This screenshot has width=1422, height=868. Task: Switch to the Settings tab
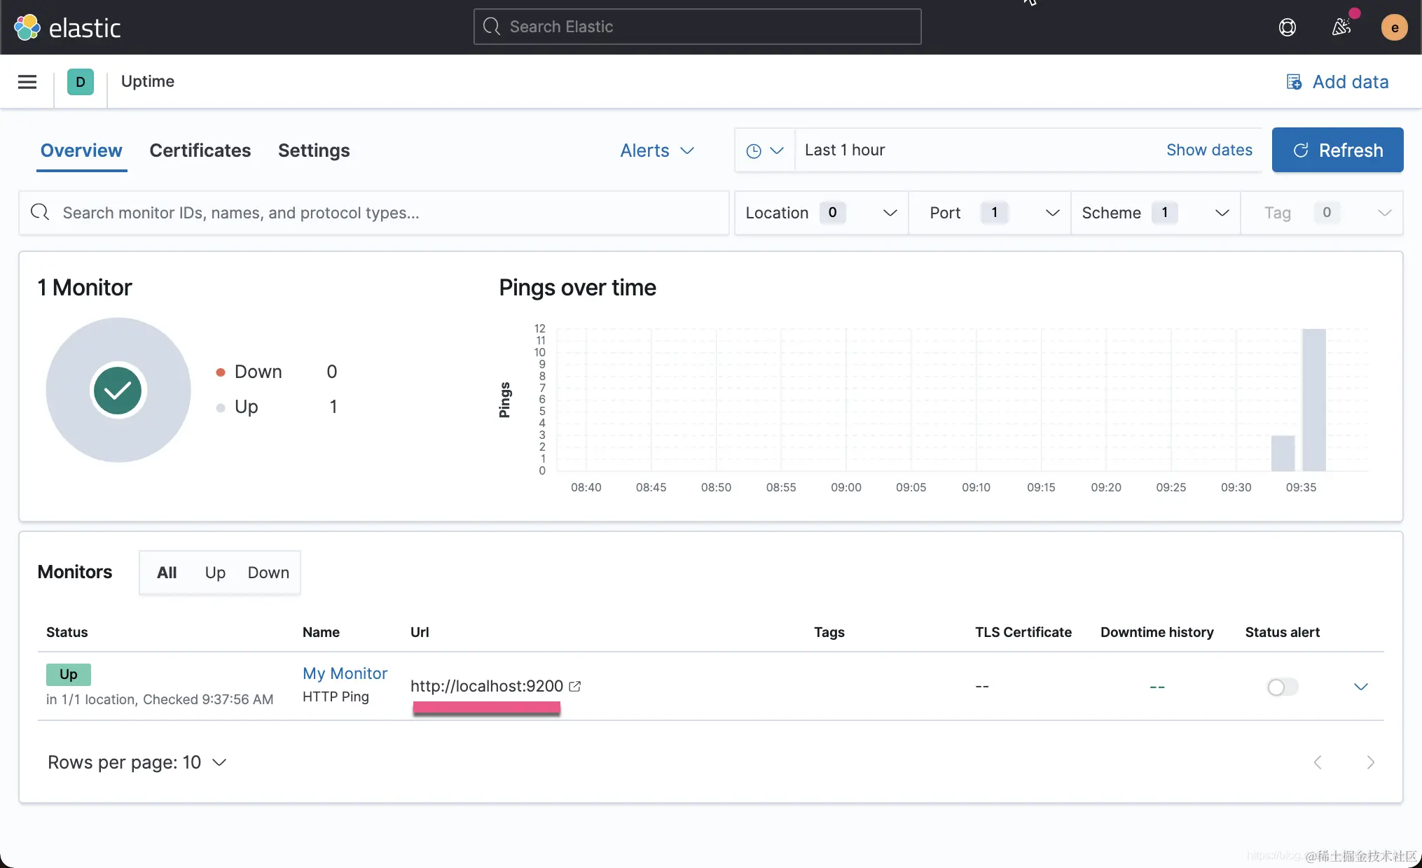pyautogui.click(x=314, y=150)
